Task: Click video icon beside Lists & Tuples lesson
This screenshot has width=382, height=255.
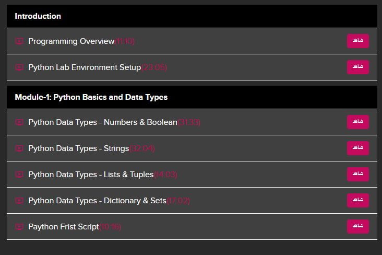Action: click(x=19, y=174)
